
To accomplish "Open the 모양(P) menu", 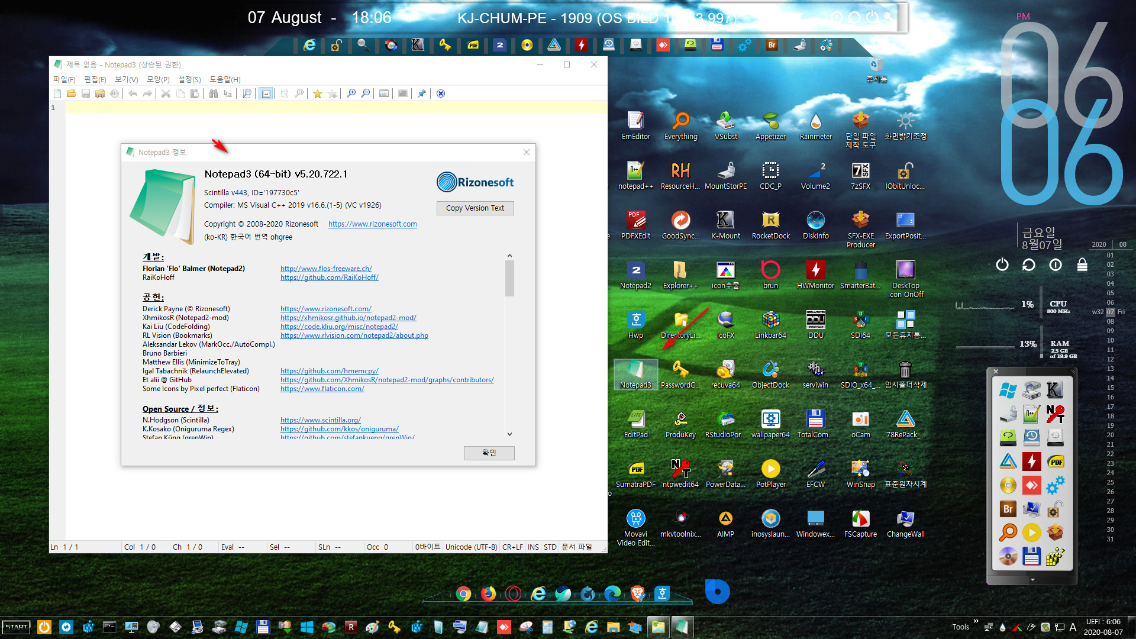I will [x=158, y=79].
